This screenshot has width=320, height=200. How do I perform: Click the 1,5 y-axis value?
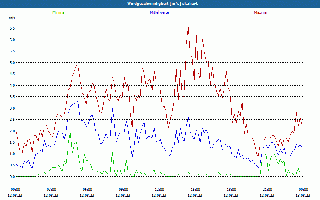[x=12, y=142]
